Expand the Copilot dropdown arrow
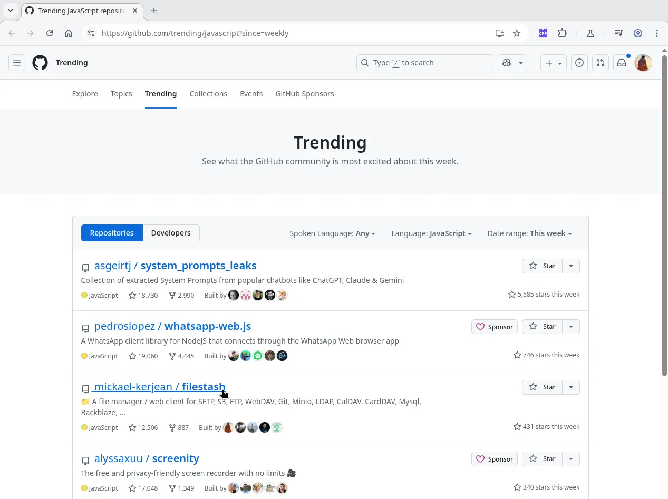The width and height of the screenshot is (668, 499). [521, 63]
